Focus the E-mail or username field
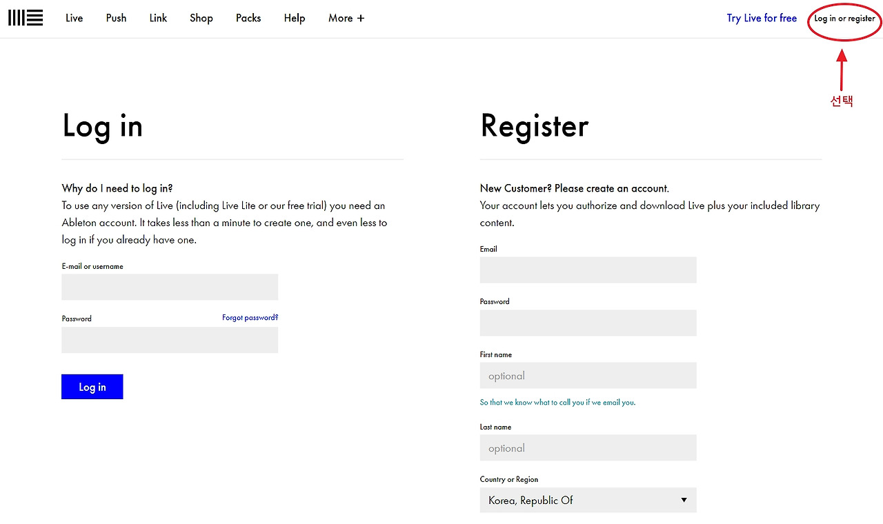This screenshot has height=524, width=883. pos(170,287)
